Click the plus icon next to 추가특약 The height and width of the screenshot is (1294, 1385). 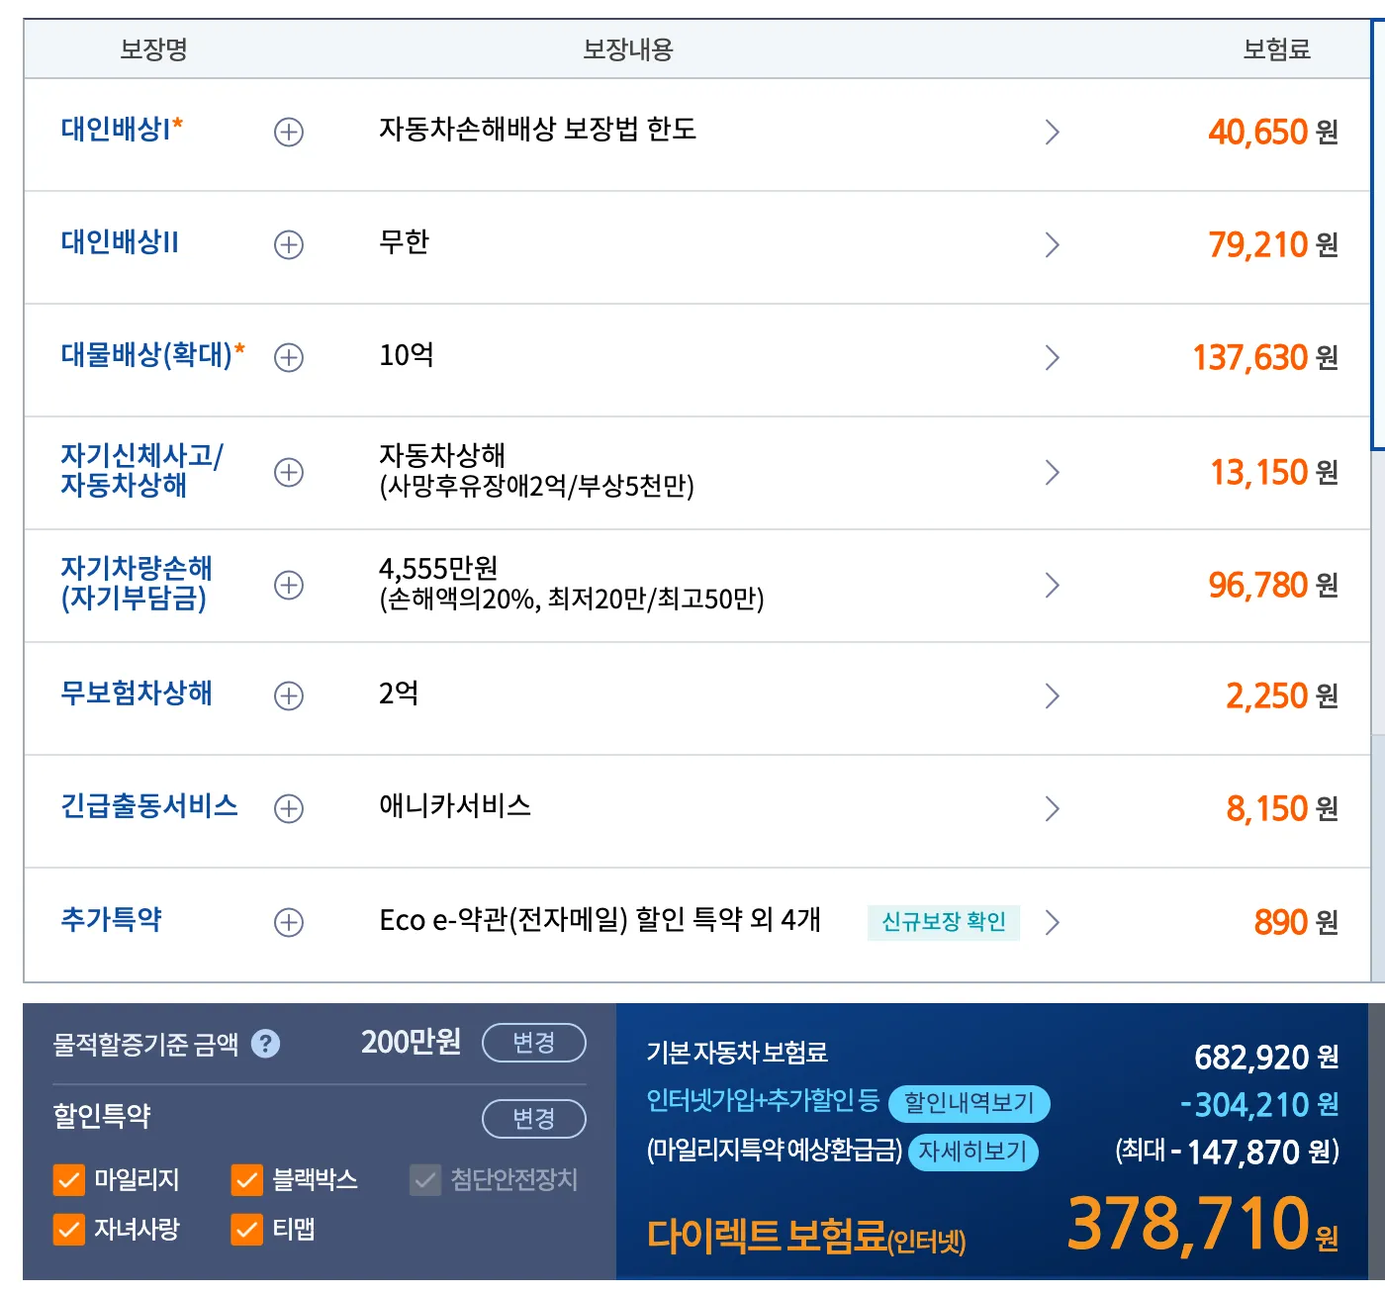(x=288, y=922)
